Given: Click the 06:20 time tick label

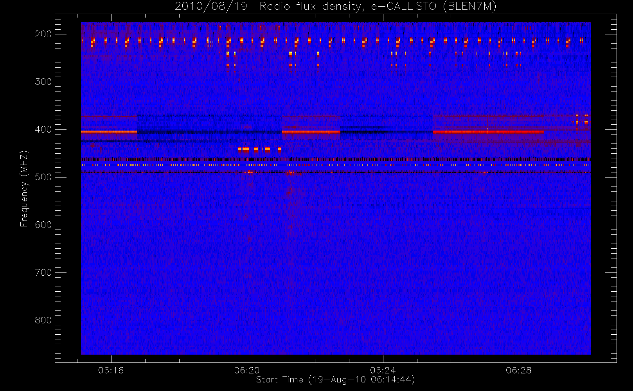Looking at the screenshot, I should click(x=247, y=370).
